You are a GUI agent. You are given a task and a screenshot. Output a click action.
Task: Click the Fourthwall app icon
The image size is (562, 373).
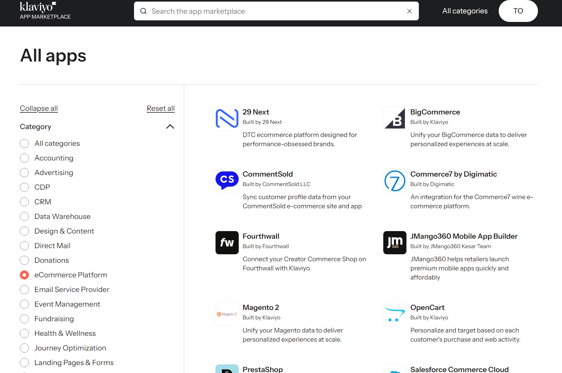click(227, 242)
